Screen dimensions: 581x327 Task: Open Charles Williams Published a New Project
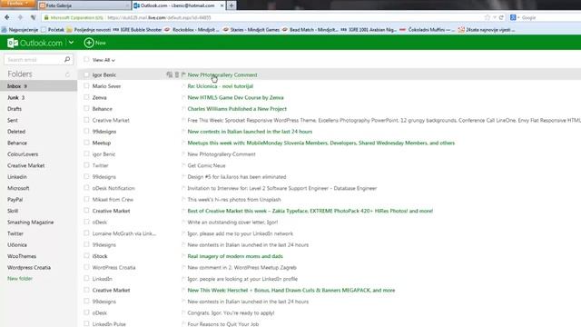click(237, 109)
